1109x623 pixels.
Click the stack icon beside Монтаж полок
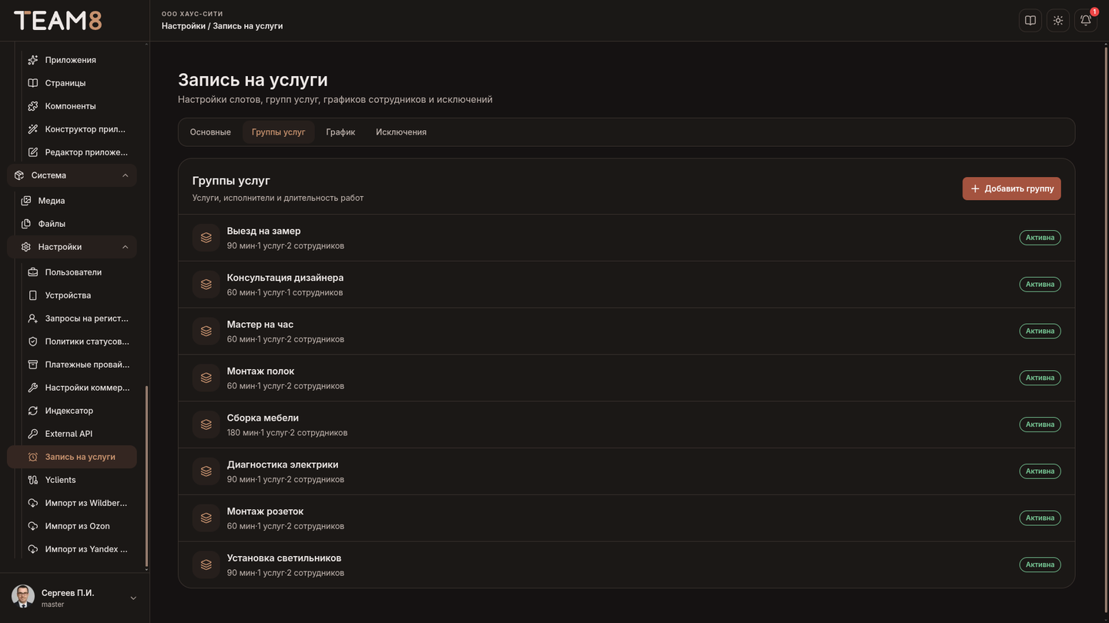(x=206, y=378)
